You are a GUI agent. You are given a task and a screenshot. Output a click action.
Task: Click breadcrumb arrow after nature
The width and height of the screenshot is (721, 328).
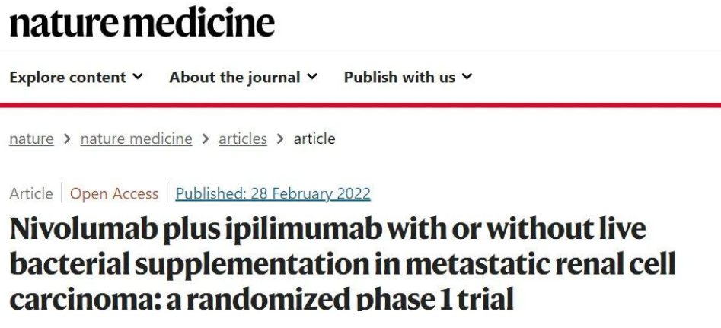tap(67, 139)
